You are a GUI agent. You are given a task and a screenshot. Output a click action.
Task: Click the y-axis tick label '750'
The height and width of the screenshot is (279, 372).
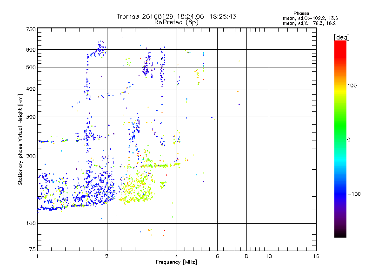[x=31, y=29]
